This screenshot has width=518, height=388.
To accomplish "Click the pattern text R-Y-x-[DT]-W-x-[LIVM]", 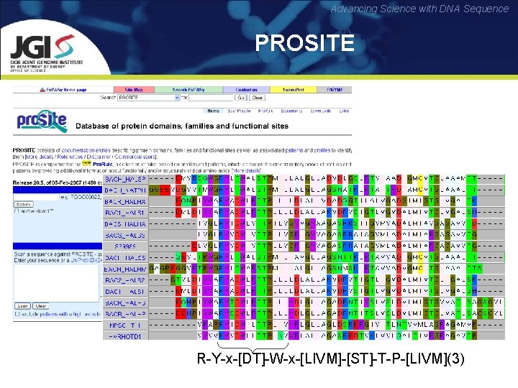I will [x=268, y=359].
